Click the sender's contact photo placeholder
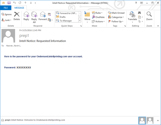 coord(8,36)
